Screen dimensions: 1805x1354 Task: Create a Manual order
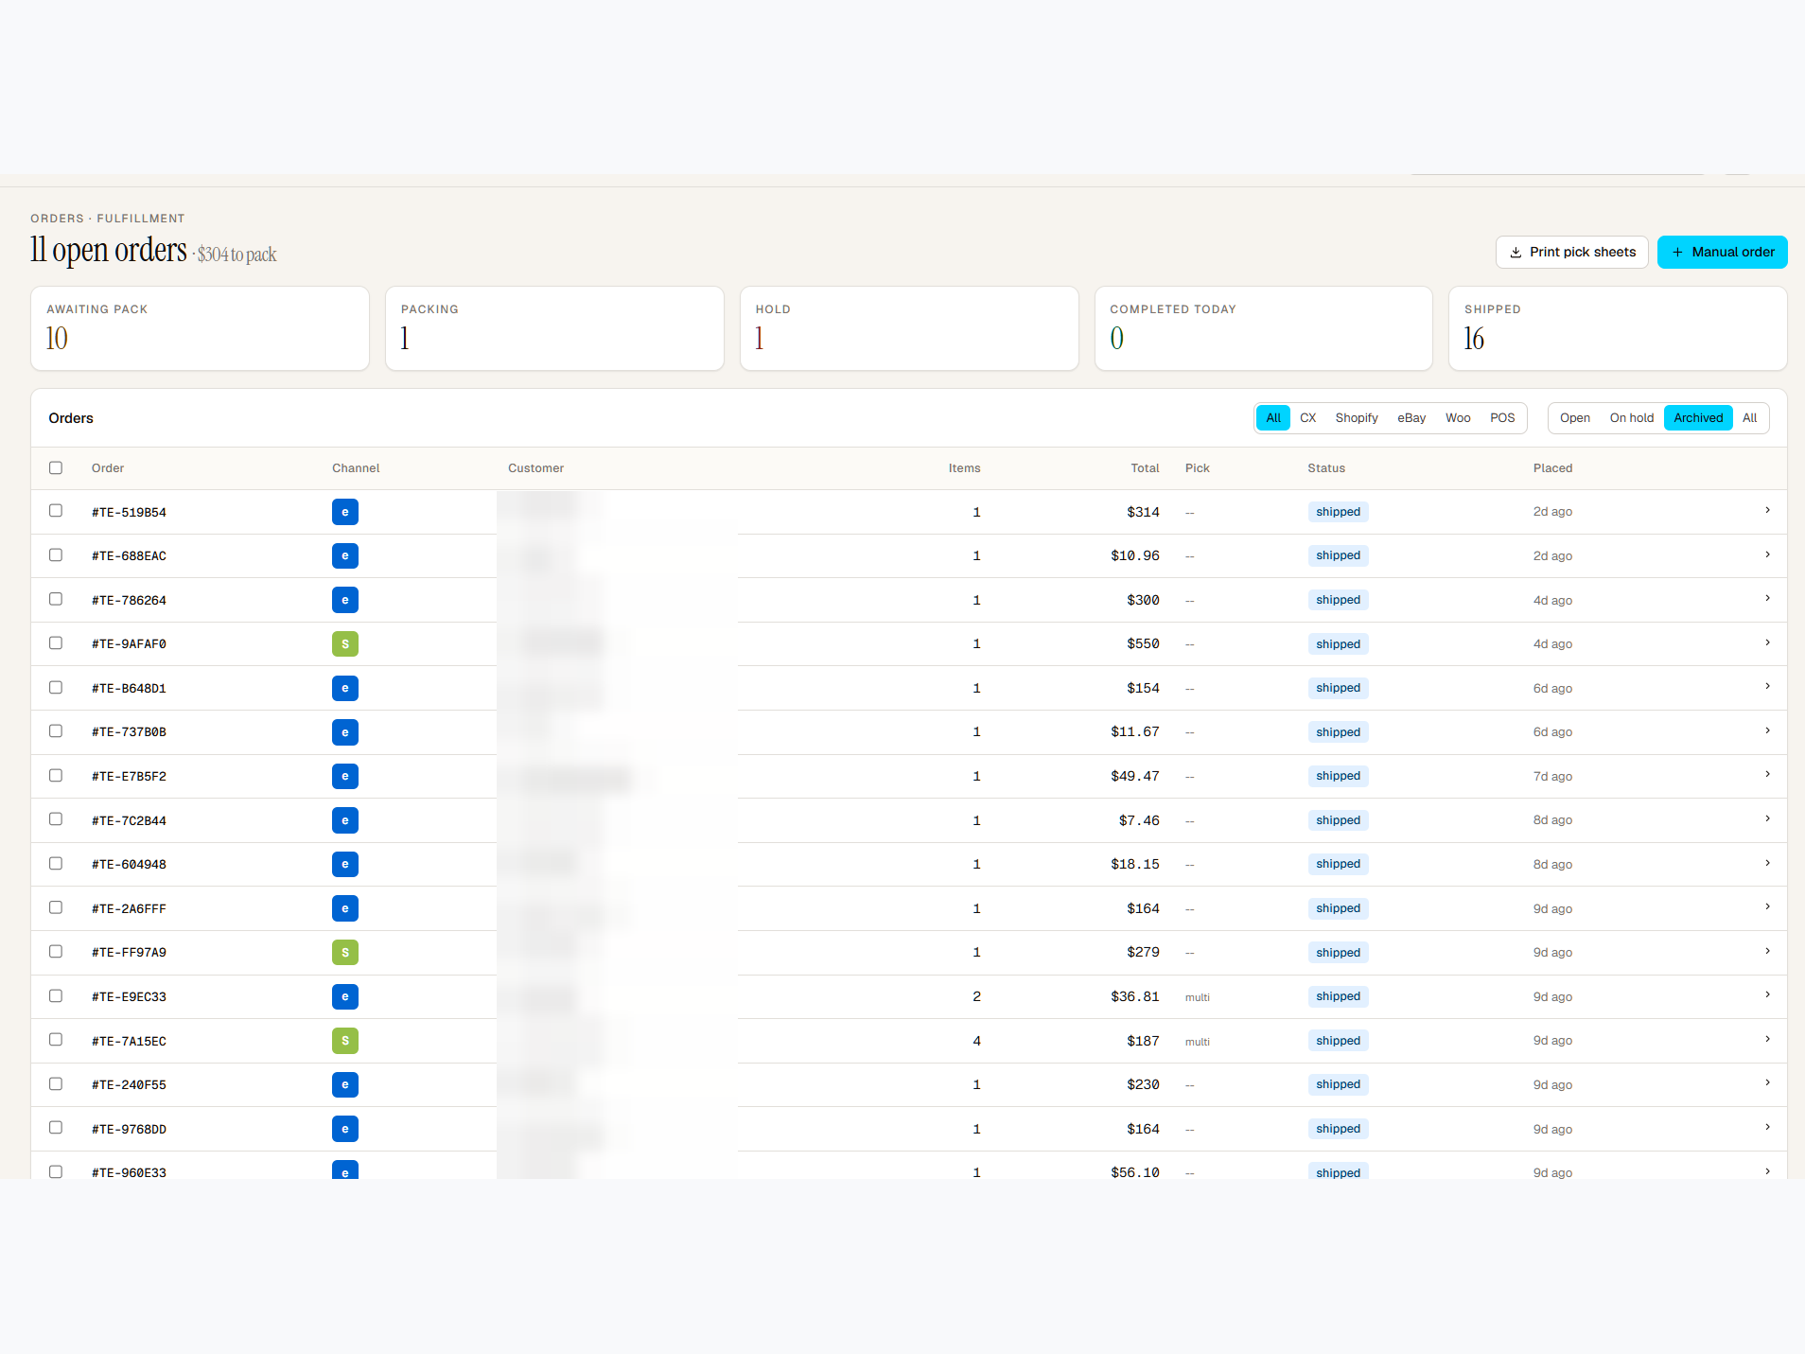click(x=1723, y=253)
